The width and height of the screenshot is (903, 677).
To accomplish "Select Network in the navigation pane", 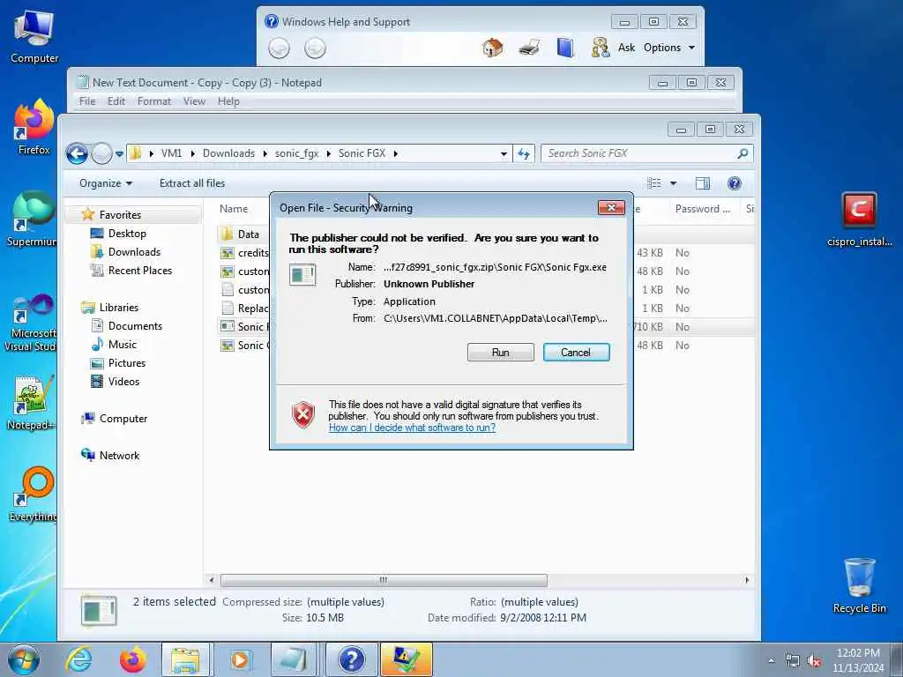I will (x=119, y=456).
